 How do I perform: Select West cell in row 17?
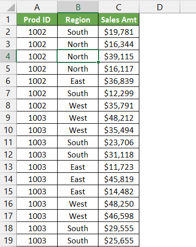pos(78,216)
